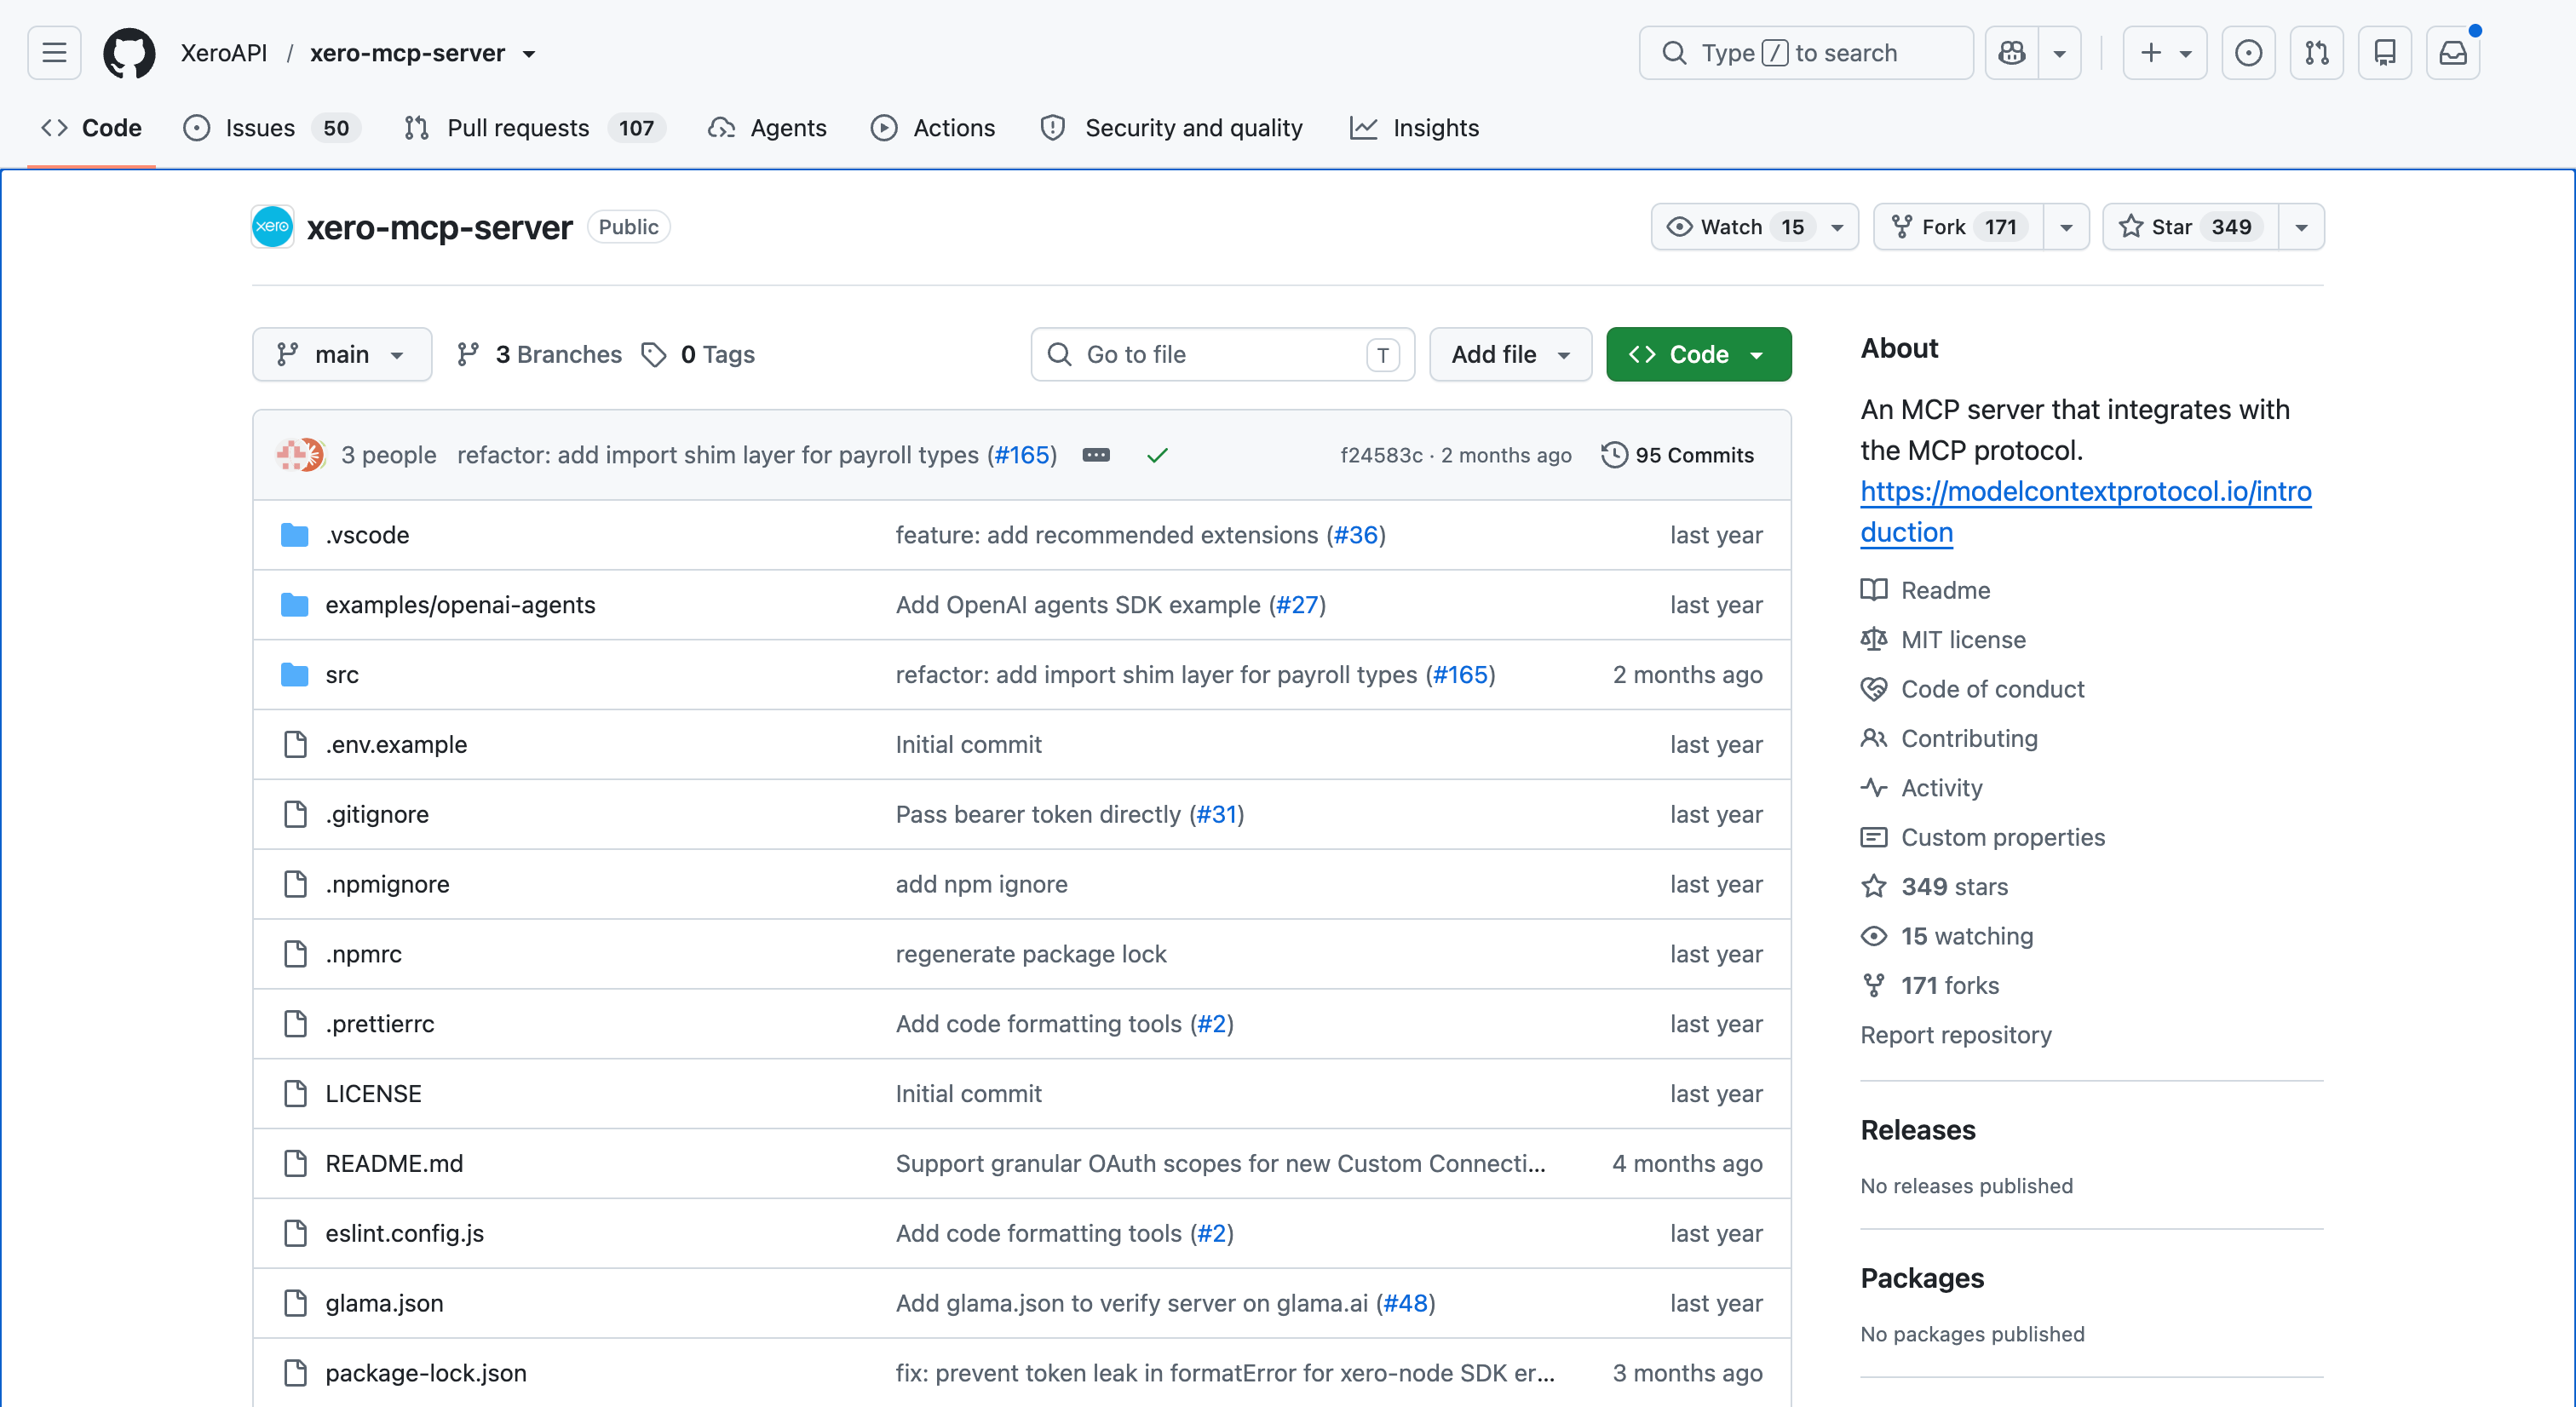
Task: Click the Go to file search box
Action: point(1222,354)
